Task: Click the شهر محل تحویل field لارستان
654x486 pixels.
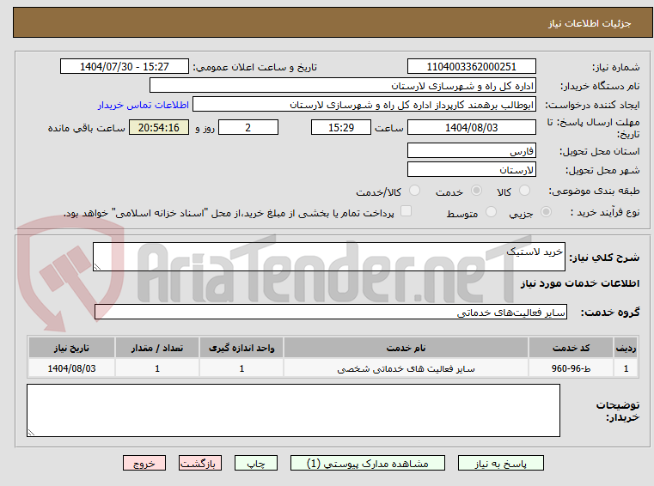Action: pos(471,170)
